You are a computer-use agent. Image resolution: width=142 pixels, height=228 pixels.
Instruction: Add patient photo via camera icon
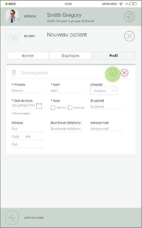(x=12, y=36)
